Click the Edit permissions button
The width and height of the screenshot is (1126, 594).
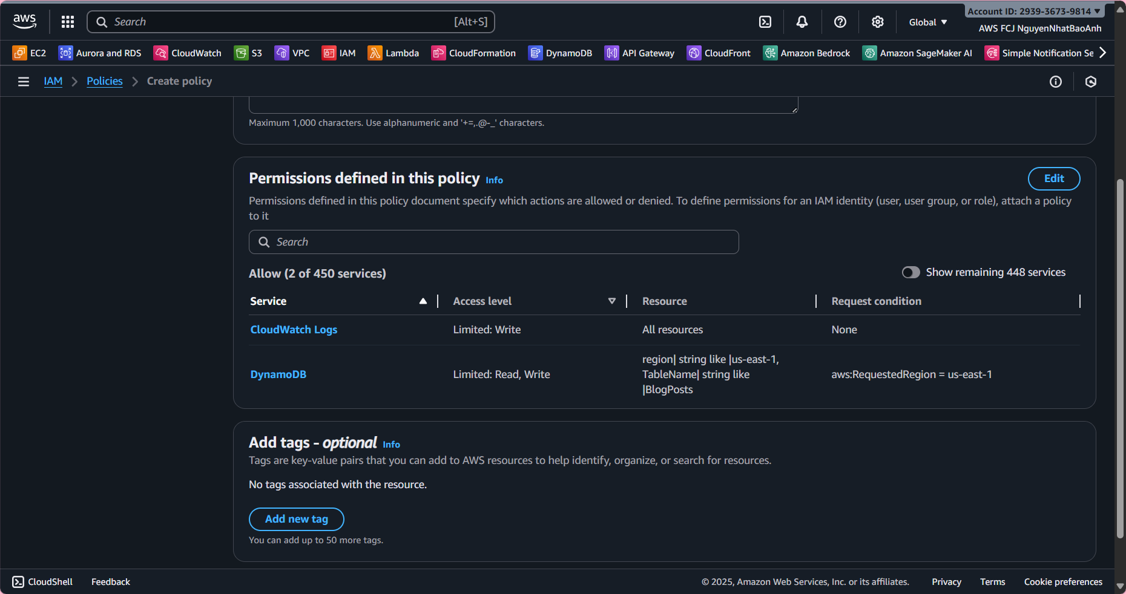point(1053,178)
